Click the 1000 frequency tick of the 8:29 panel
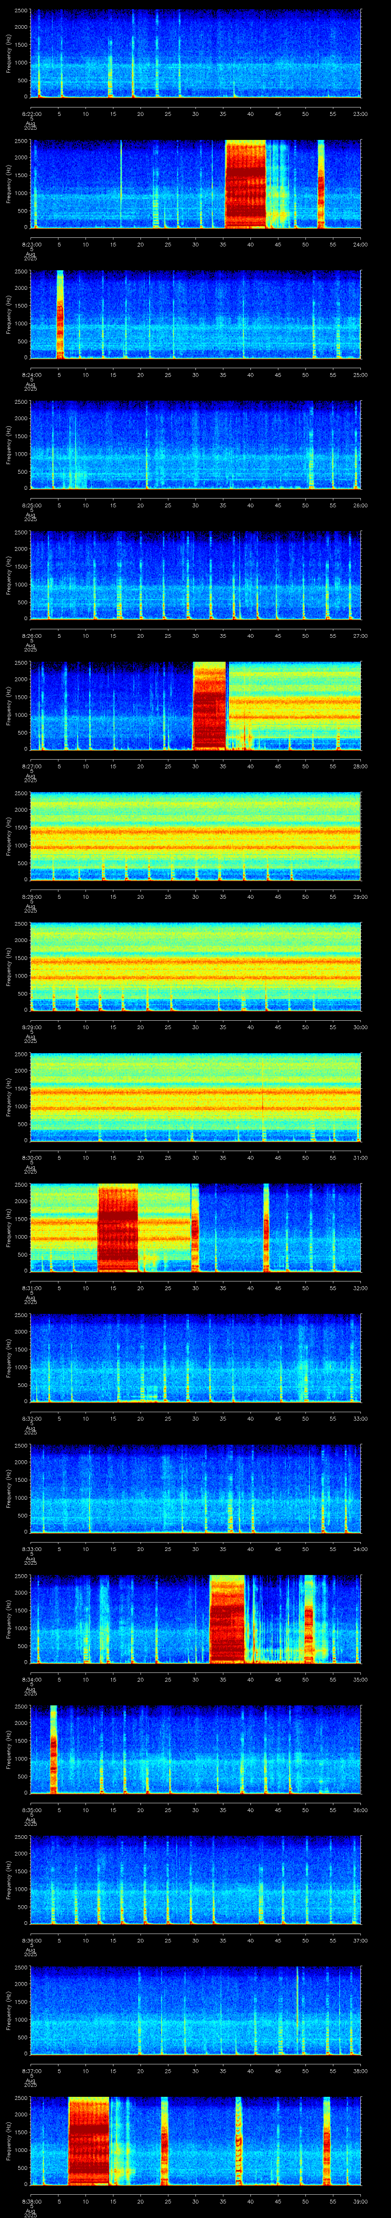 21,976
